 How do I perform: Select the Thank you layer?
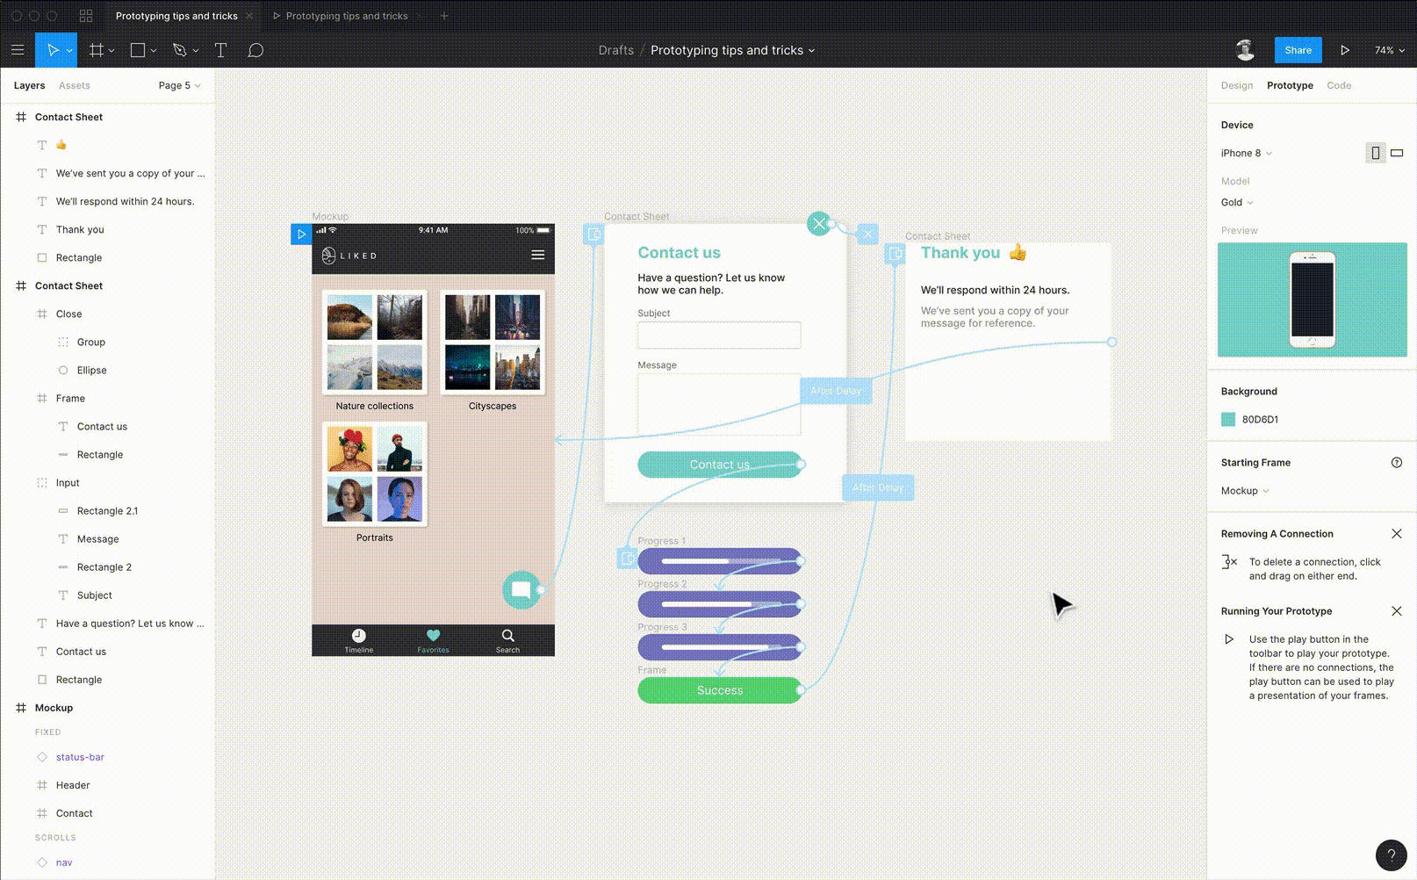pyautogui.click(x=80, y=229)
